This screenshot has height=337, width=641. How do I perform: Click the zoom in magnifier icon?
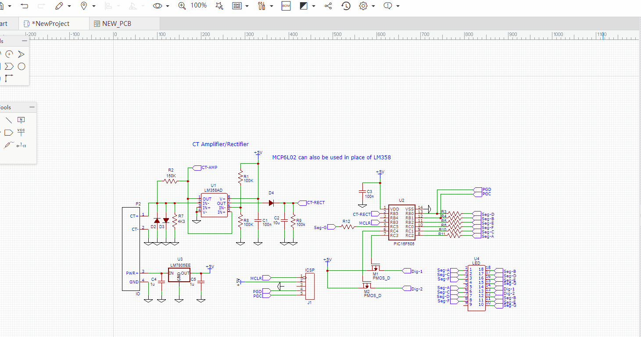[x=182, y=6]
